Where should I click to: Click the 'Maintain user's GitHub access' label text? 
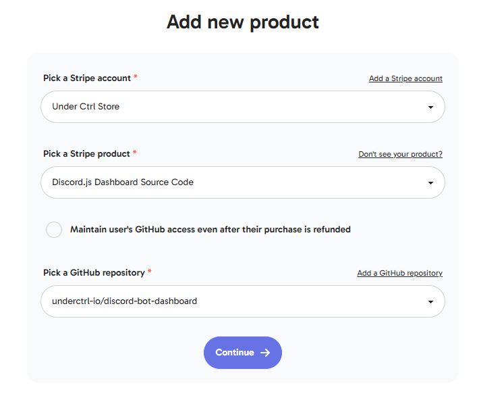(211, 230)
